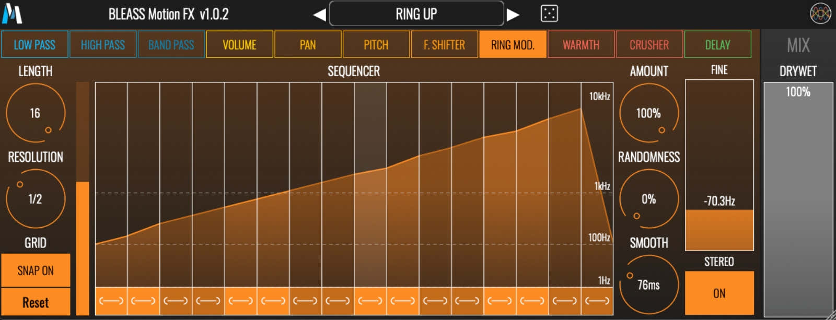The image size is (836, 320).
Task: Toggle the SNAP ON grid button
Action: click(36, 270)
